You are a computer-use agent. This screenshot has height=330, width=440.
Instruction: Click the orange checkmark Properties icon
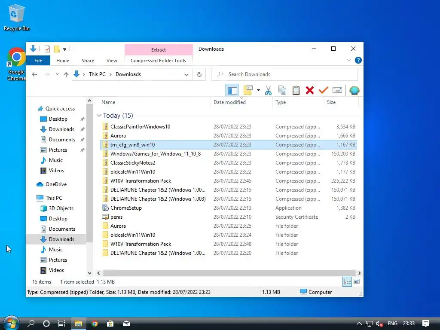click(323, 90)
